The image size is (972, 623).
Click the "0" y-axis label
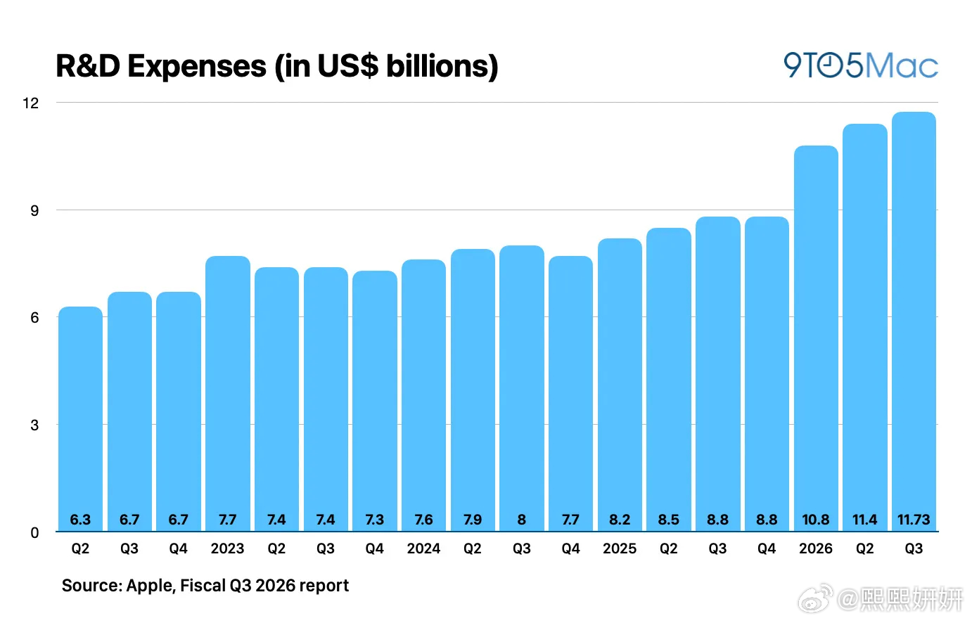pyautogui.click(x=34, y=533)
